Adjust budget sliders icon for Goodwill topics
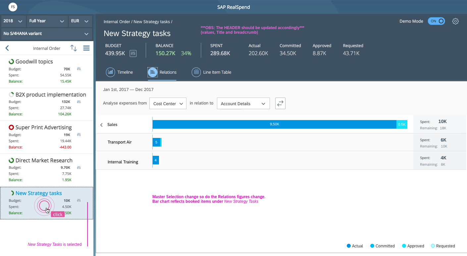467x256 pixels. [79, 69]
